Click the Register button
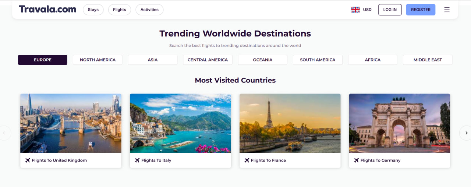Screen dimensions: 471x187 (x=421, y=10)
